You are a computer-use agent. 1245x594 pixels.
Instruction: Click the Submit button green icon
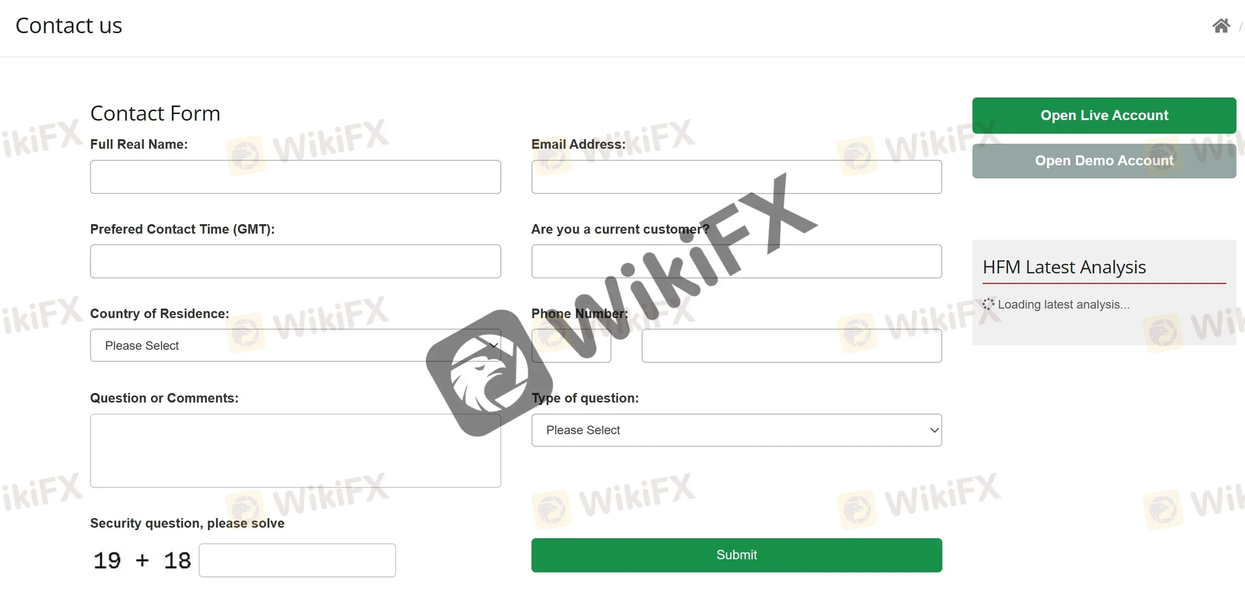click(x=736, y=554)
